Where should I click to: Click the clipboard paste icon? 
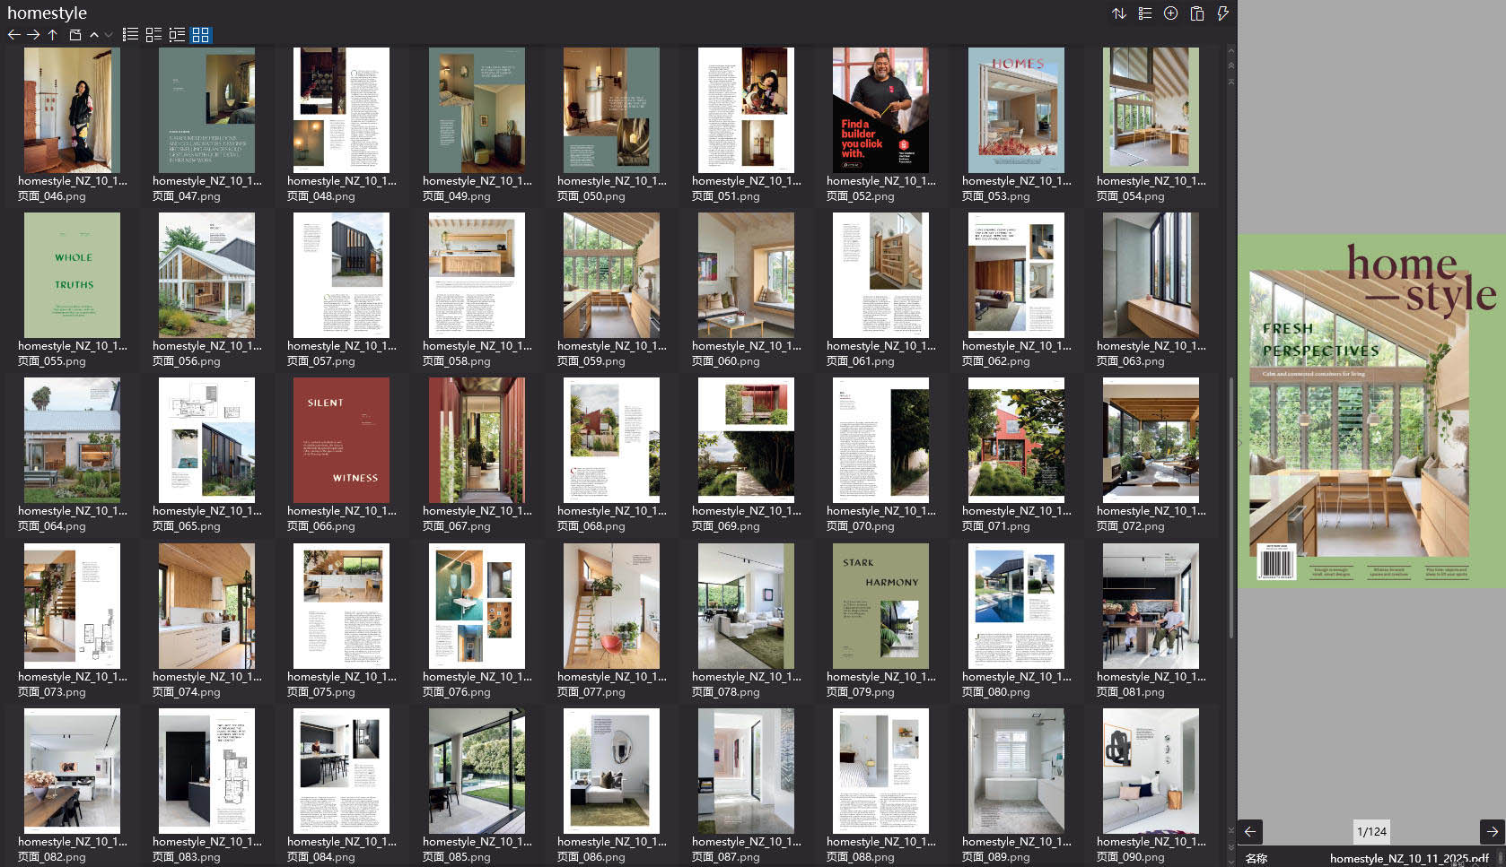1196,13
